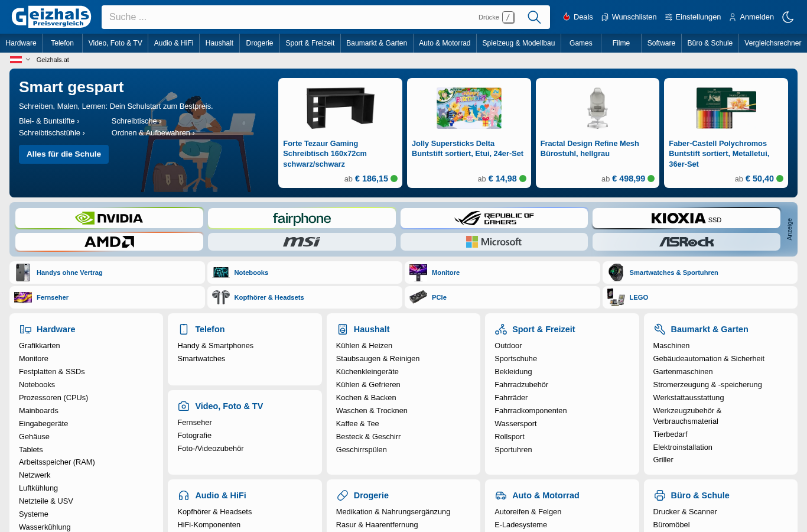Open the Hardware category icon

click(x=25, y=329)
